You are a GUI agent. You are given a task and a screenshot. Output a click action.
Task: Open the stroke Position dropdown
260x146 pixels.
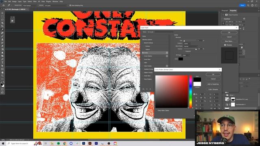187,44
